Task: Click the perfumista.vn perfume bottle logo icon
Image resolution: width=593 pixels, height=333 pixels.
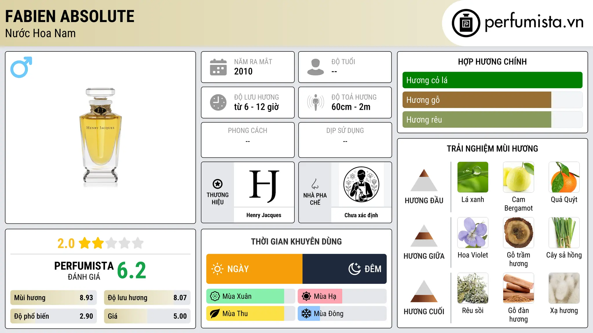Action: tap(466, 23)
